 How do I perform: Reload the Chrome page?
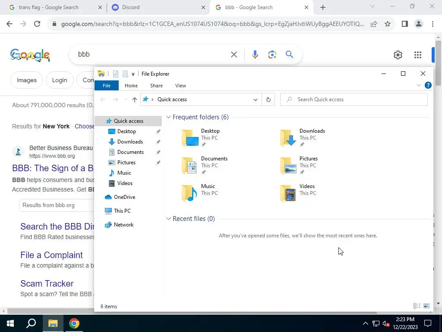click(x=37, y=24)
